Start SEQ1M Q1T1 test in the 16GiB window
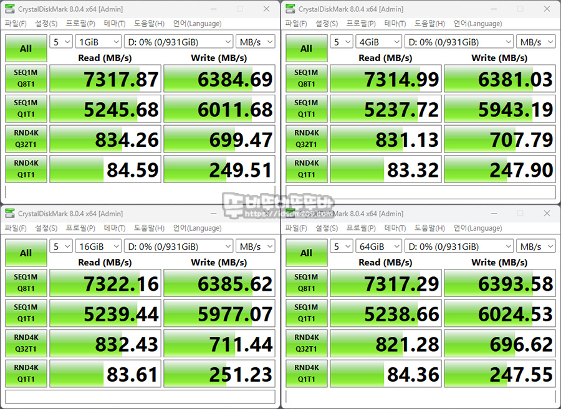The image size is (561, 409). click(26, 313)
